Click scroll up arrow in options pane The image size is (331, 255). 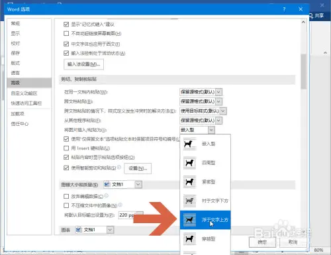click(303, 23)
